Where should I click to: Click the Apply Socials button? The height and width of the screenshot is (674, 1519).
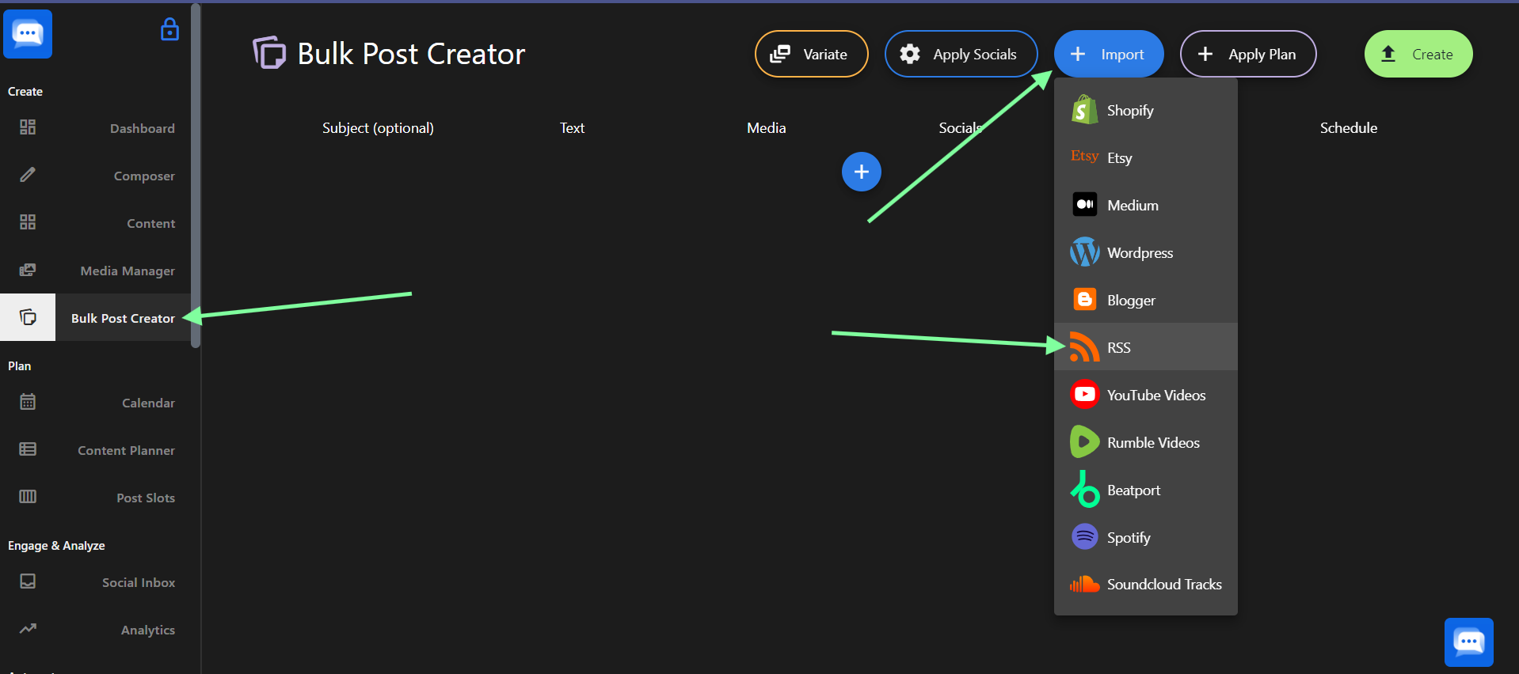pyautogui.click(x=961, y=54)
